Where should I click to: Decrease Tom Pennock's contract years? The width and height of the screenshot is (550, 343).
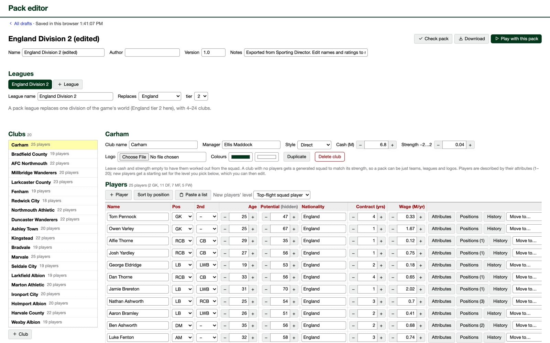tap(353, 217)
